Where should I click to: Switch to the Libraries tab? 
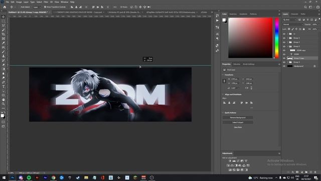click(x=237, y=64)
